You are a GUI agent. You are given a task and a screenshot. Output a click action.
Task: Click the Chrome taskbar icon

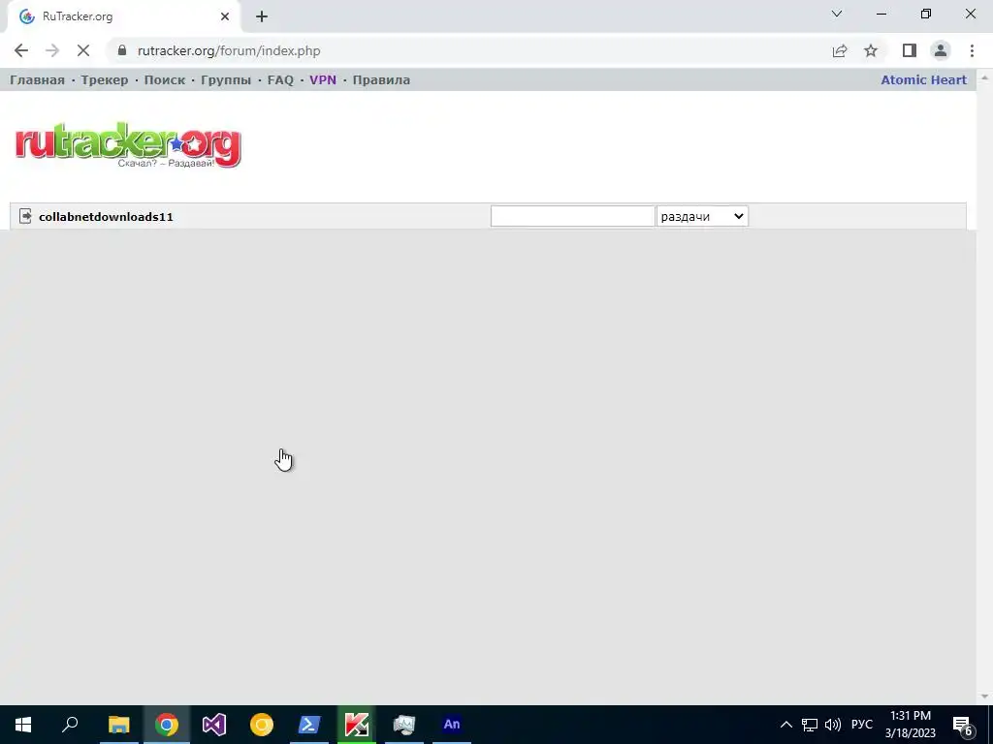click(167, 725)
